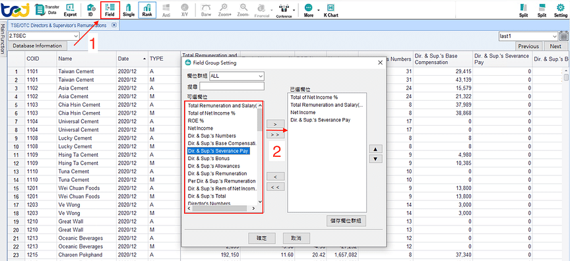Select Total of Net Income % in selected list

click(x=314, y=98)
